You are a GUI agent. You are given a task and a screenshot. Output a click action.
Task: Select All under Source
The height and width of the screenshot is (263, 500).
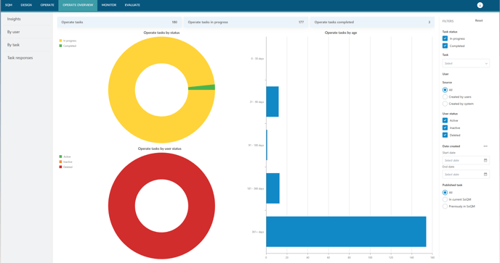click(x=445, y=90)
